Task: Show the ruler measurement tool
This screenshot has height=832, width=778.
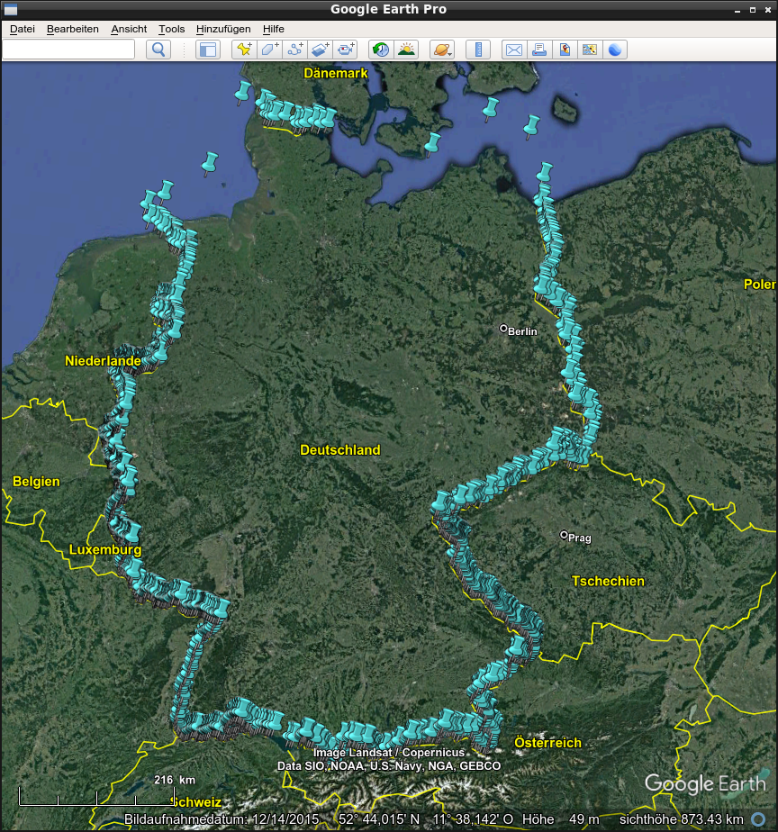Action: (478, 50)
